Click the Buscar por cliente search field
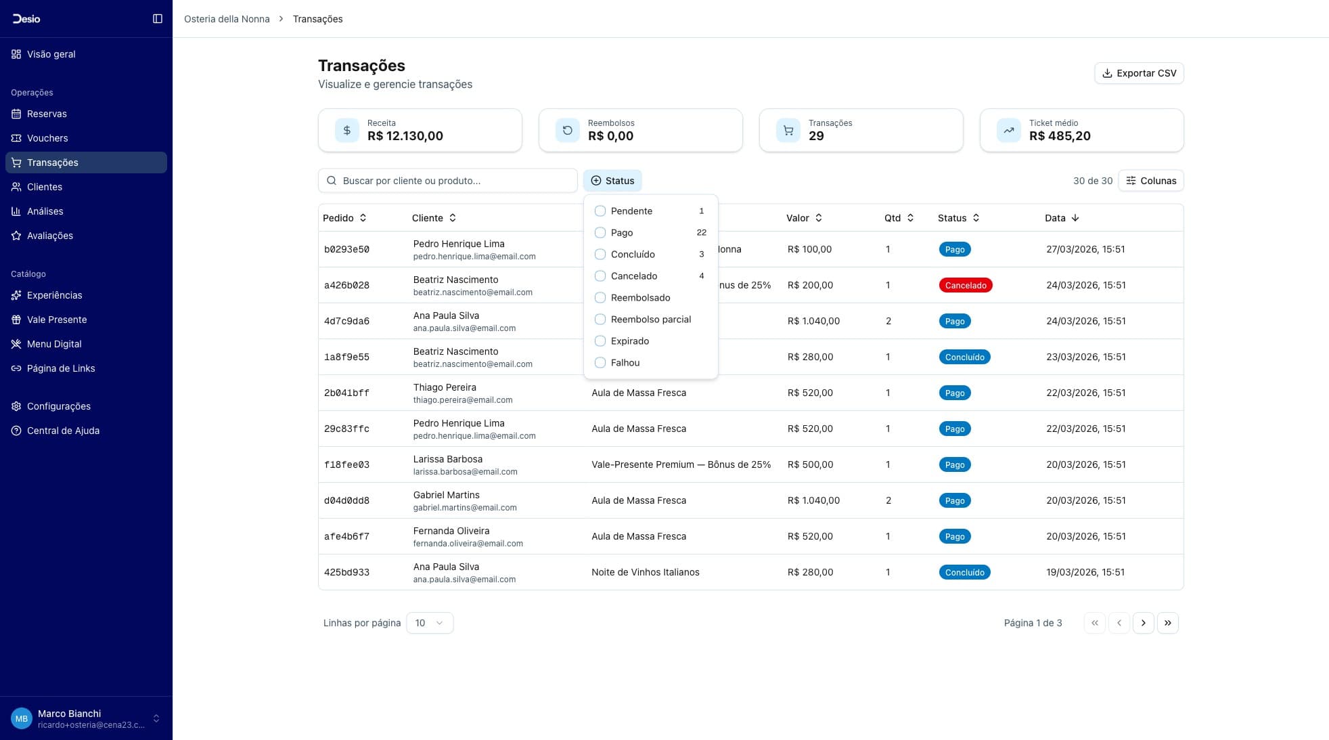The width and height of the screenshot is (1329, 740). [x=447, y=181]
